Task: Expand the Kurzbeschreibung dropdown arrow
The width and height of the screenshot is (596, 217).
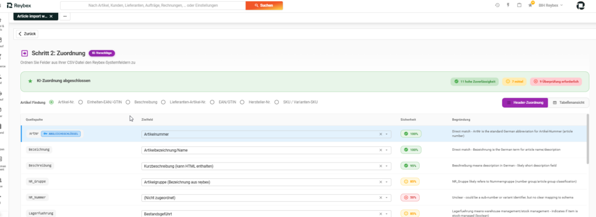Action: coord(387,167)
